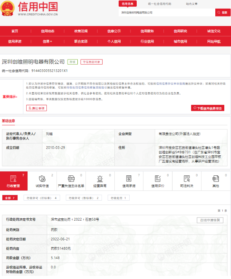Focus the company name search field
The image size is (231, 279).
coord(167,13)
